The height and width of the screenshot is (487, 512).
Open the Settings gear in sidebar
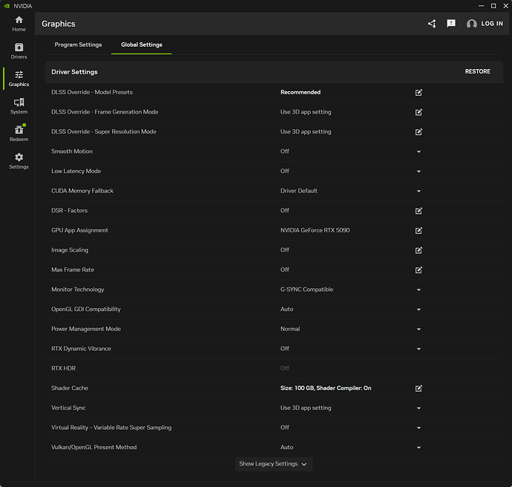coord(19,161)
